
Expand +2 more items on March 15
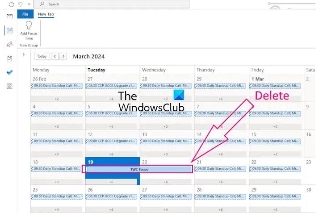click(275, 154)
